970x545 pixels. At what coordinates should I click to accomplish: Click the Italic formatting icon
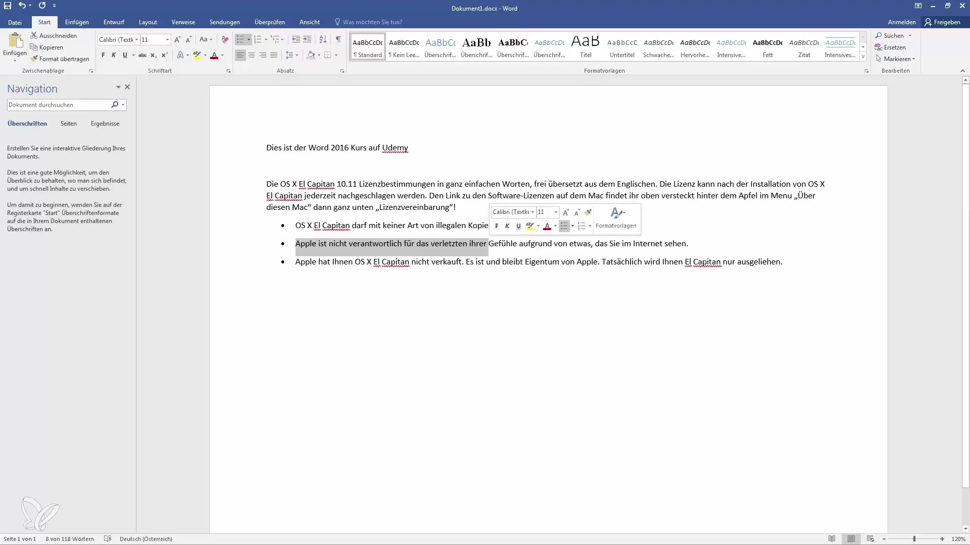pyautogui.click(x=113, y=54)
